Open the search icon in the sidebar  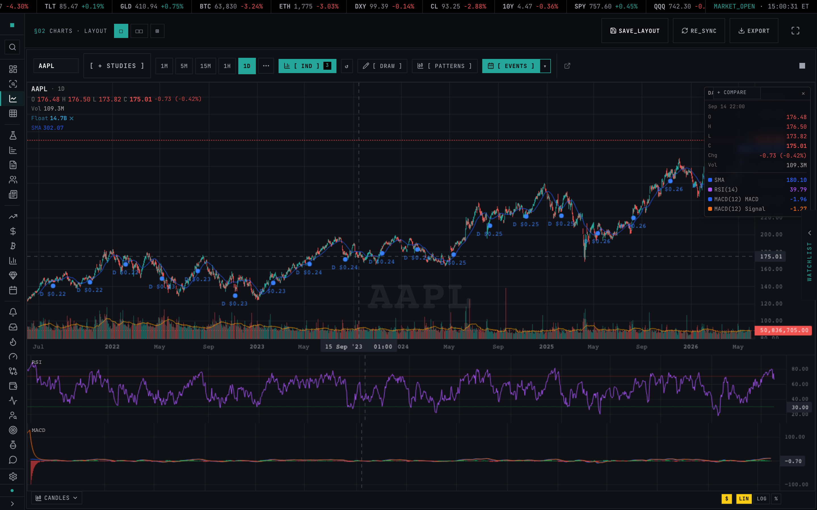[x=12, y=47]
